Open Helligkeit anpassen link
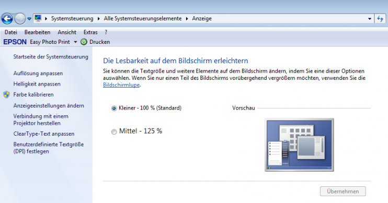The height and width of the screenshot is (203, 388). (x=37, y=84)
